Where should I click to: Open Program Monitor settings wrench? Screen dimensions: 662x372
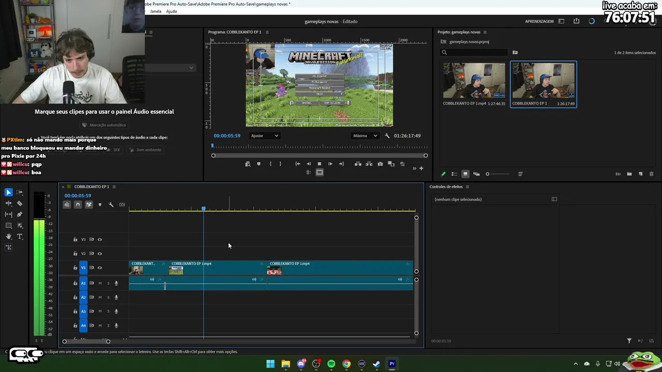[x=387, y=136]
